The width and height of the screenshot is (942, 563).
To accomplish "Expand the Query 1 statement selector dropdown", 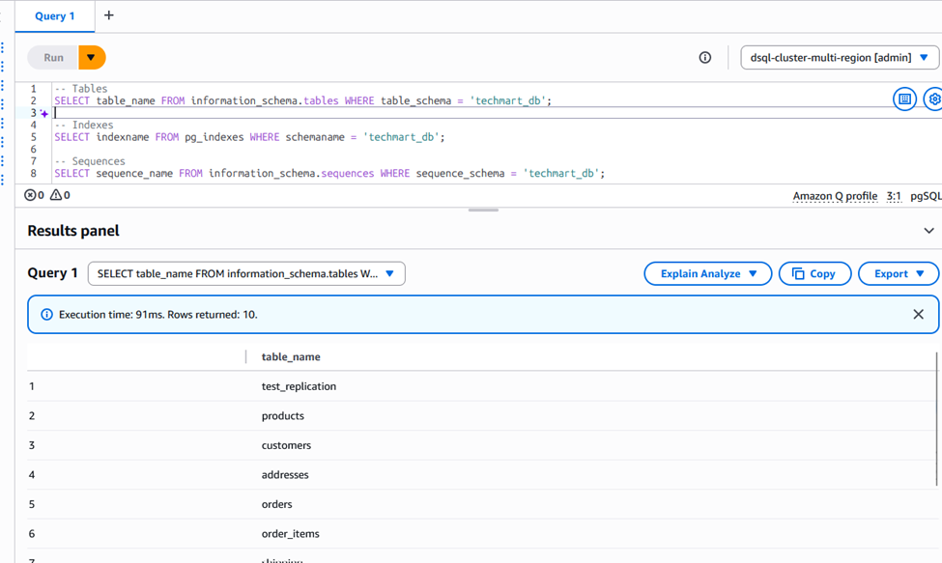I will tap(246, 273).
